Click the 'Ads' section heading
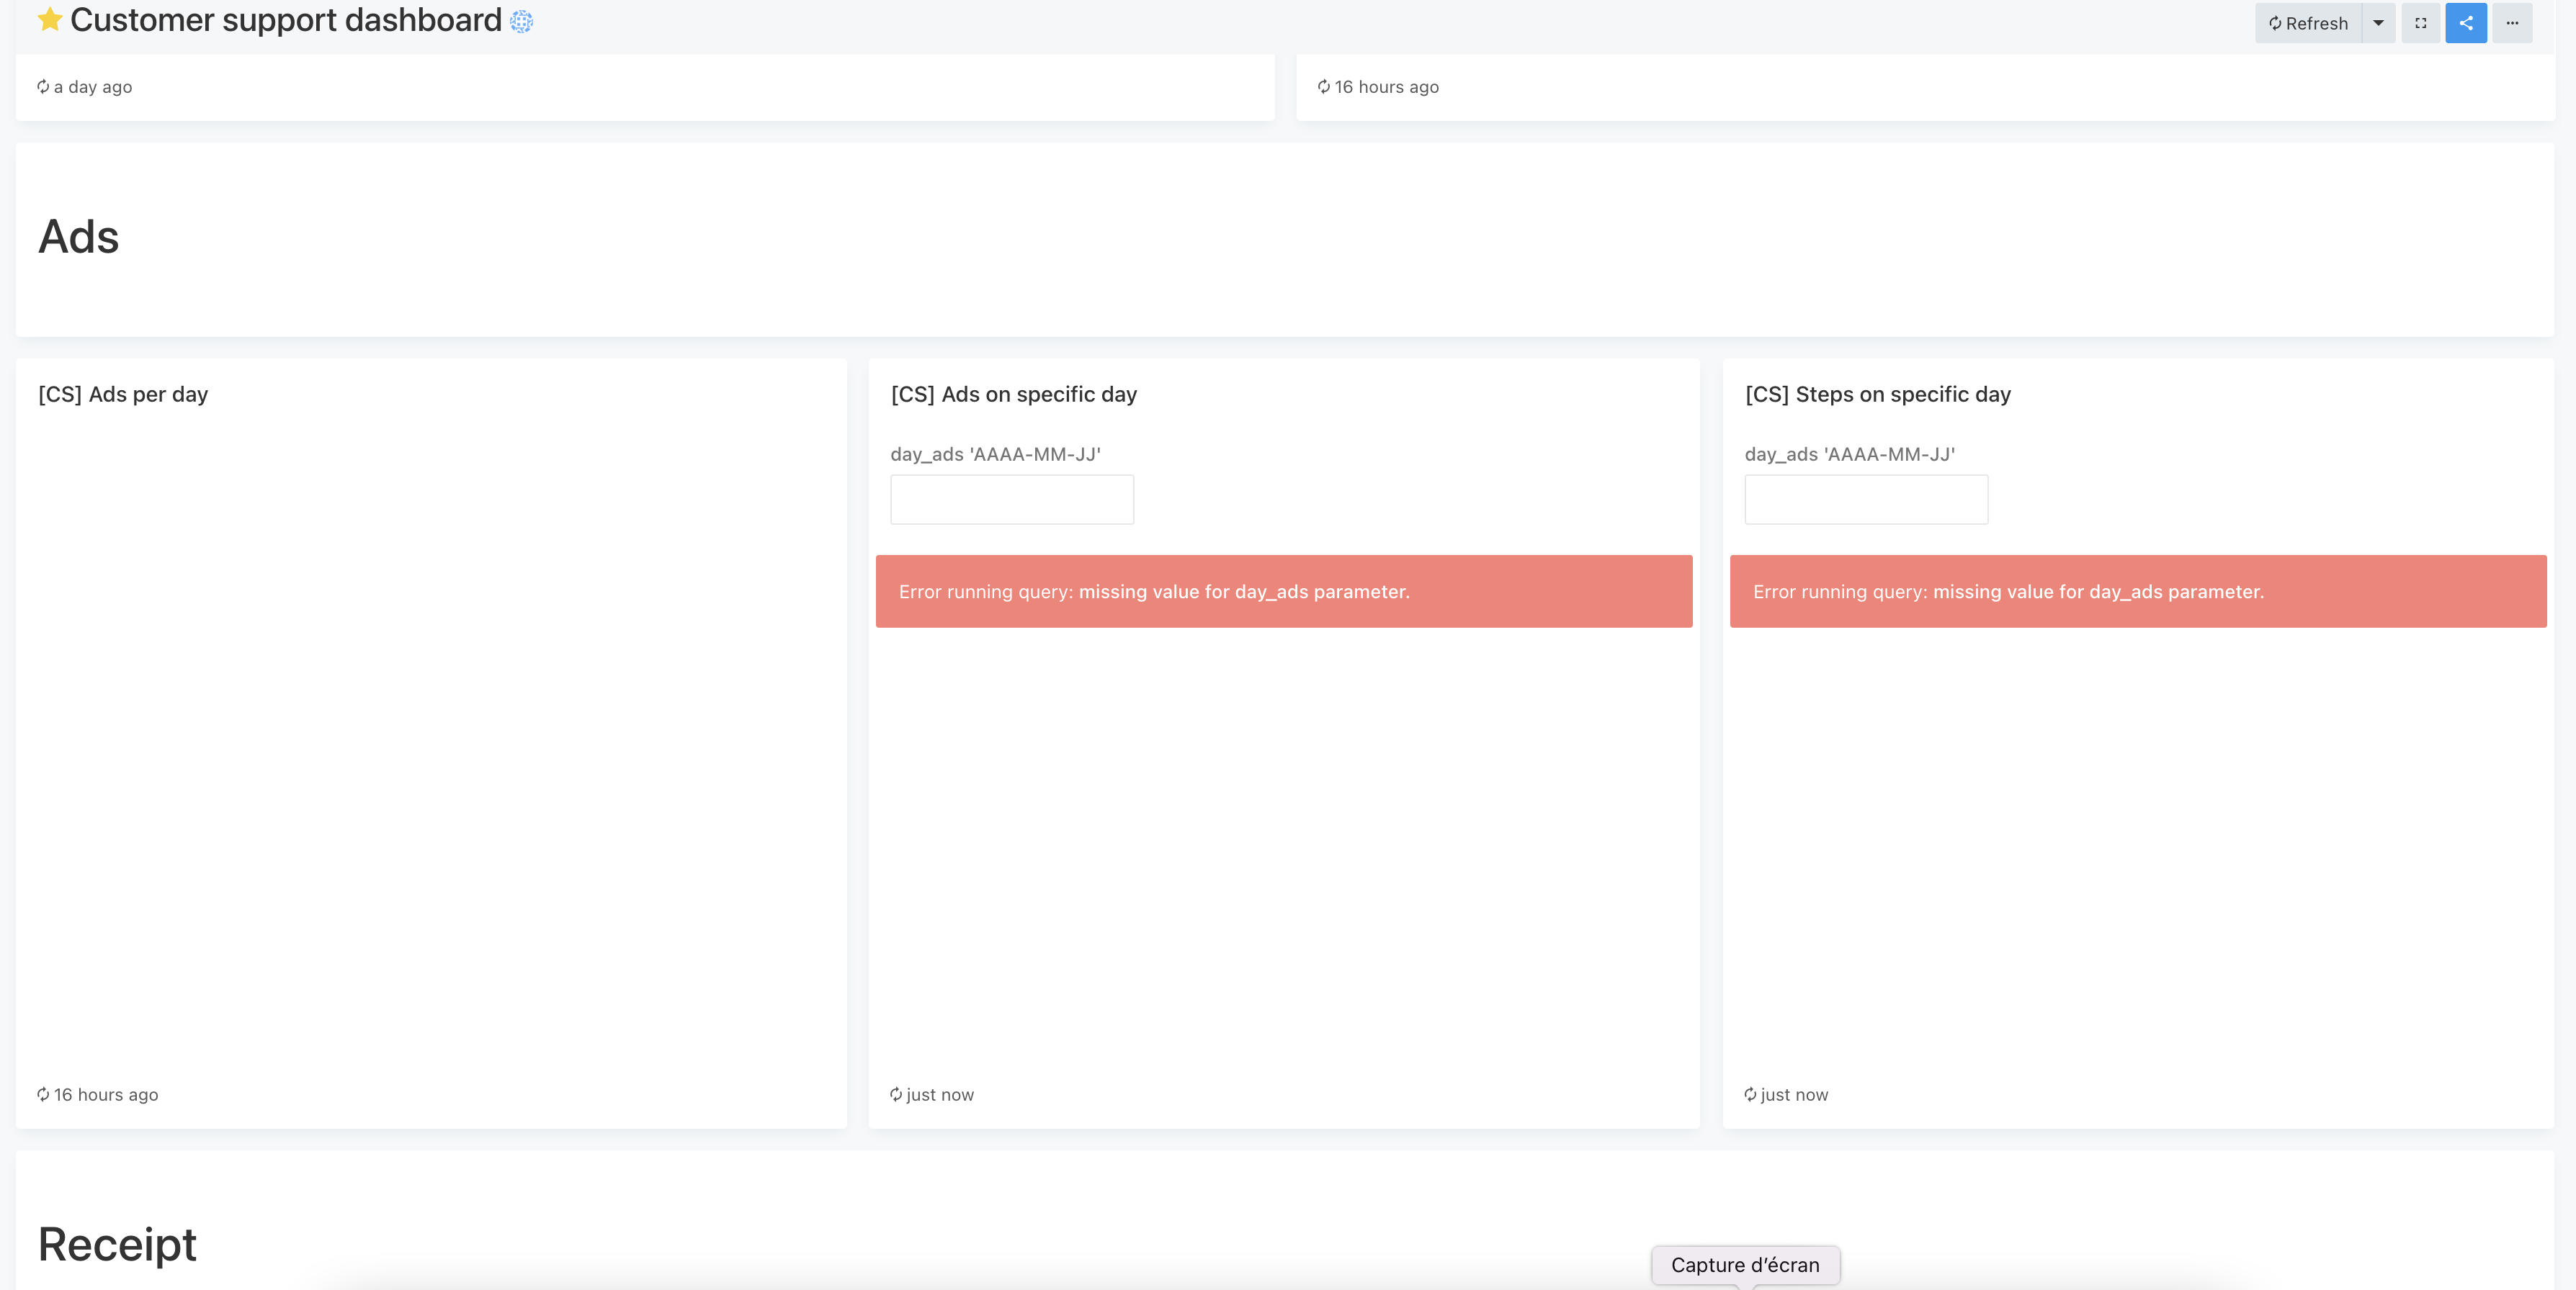Screen dimensions: 2576x1290 tap(79, 237)
